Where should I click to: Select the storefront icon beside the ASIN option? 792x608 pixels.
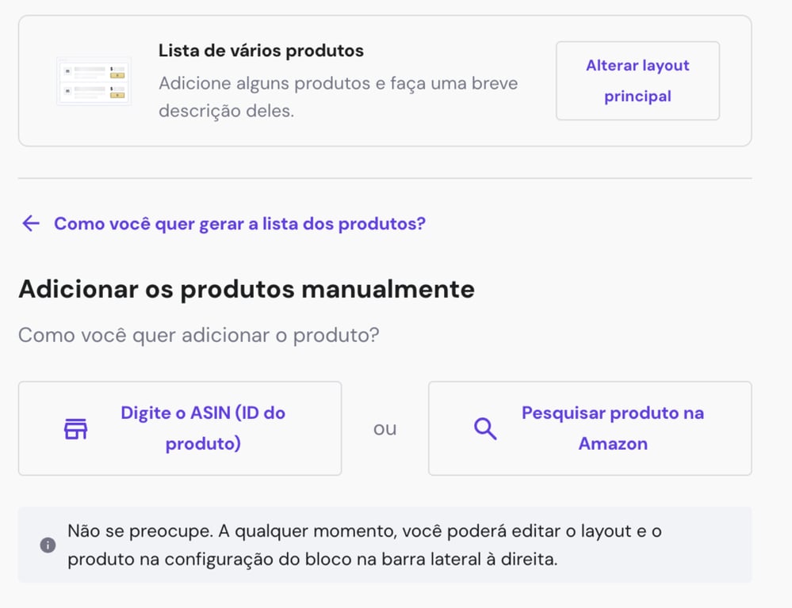pos(75,428)
